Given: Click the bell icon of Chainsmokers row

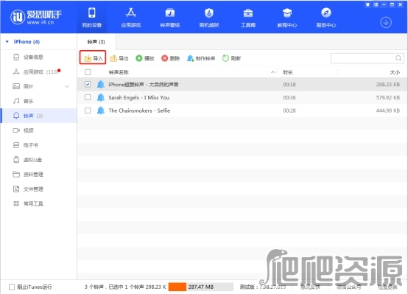Looking at the screenshot, I should click(x=101, y=111).
